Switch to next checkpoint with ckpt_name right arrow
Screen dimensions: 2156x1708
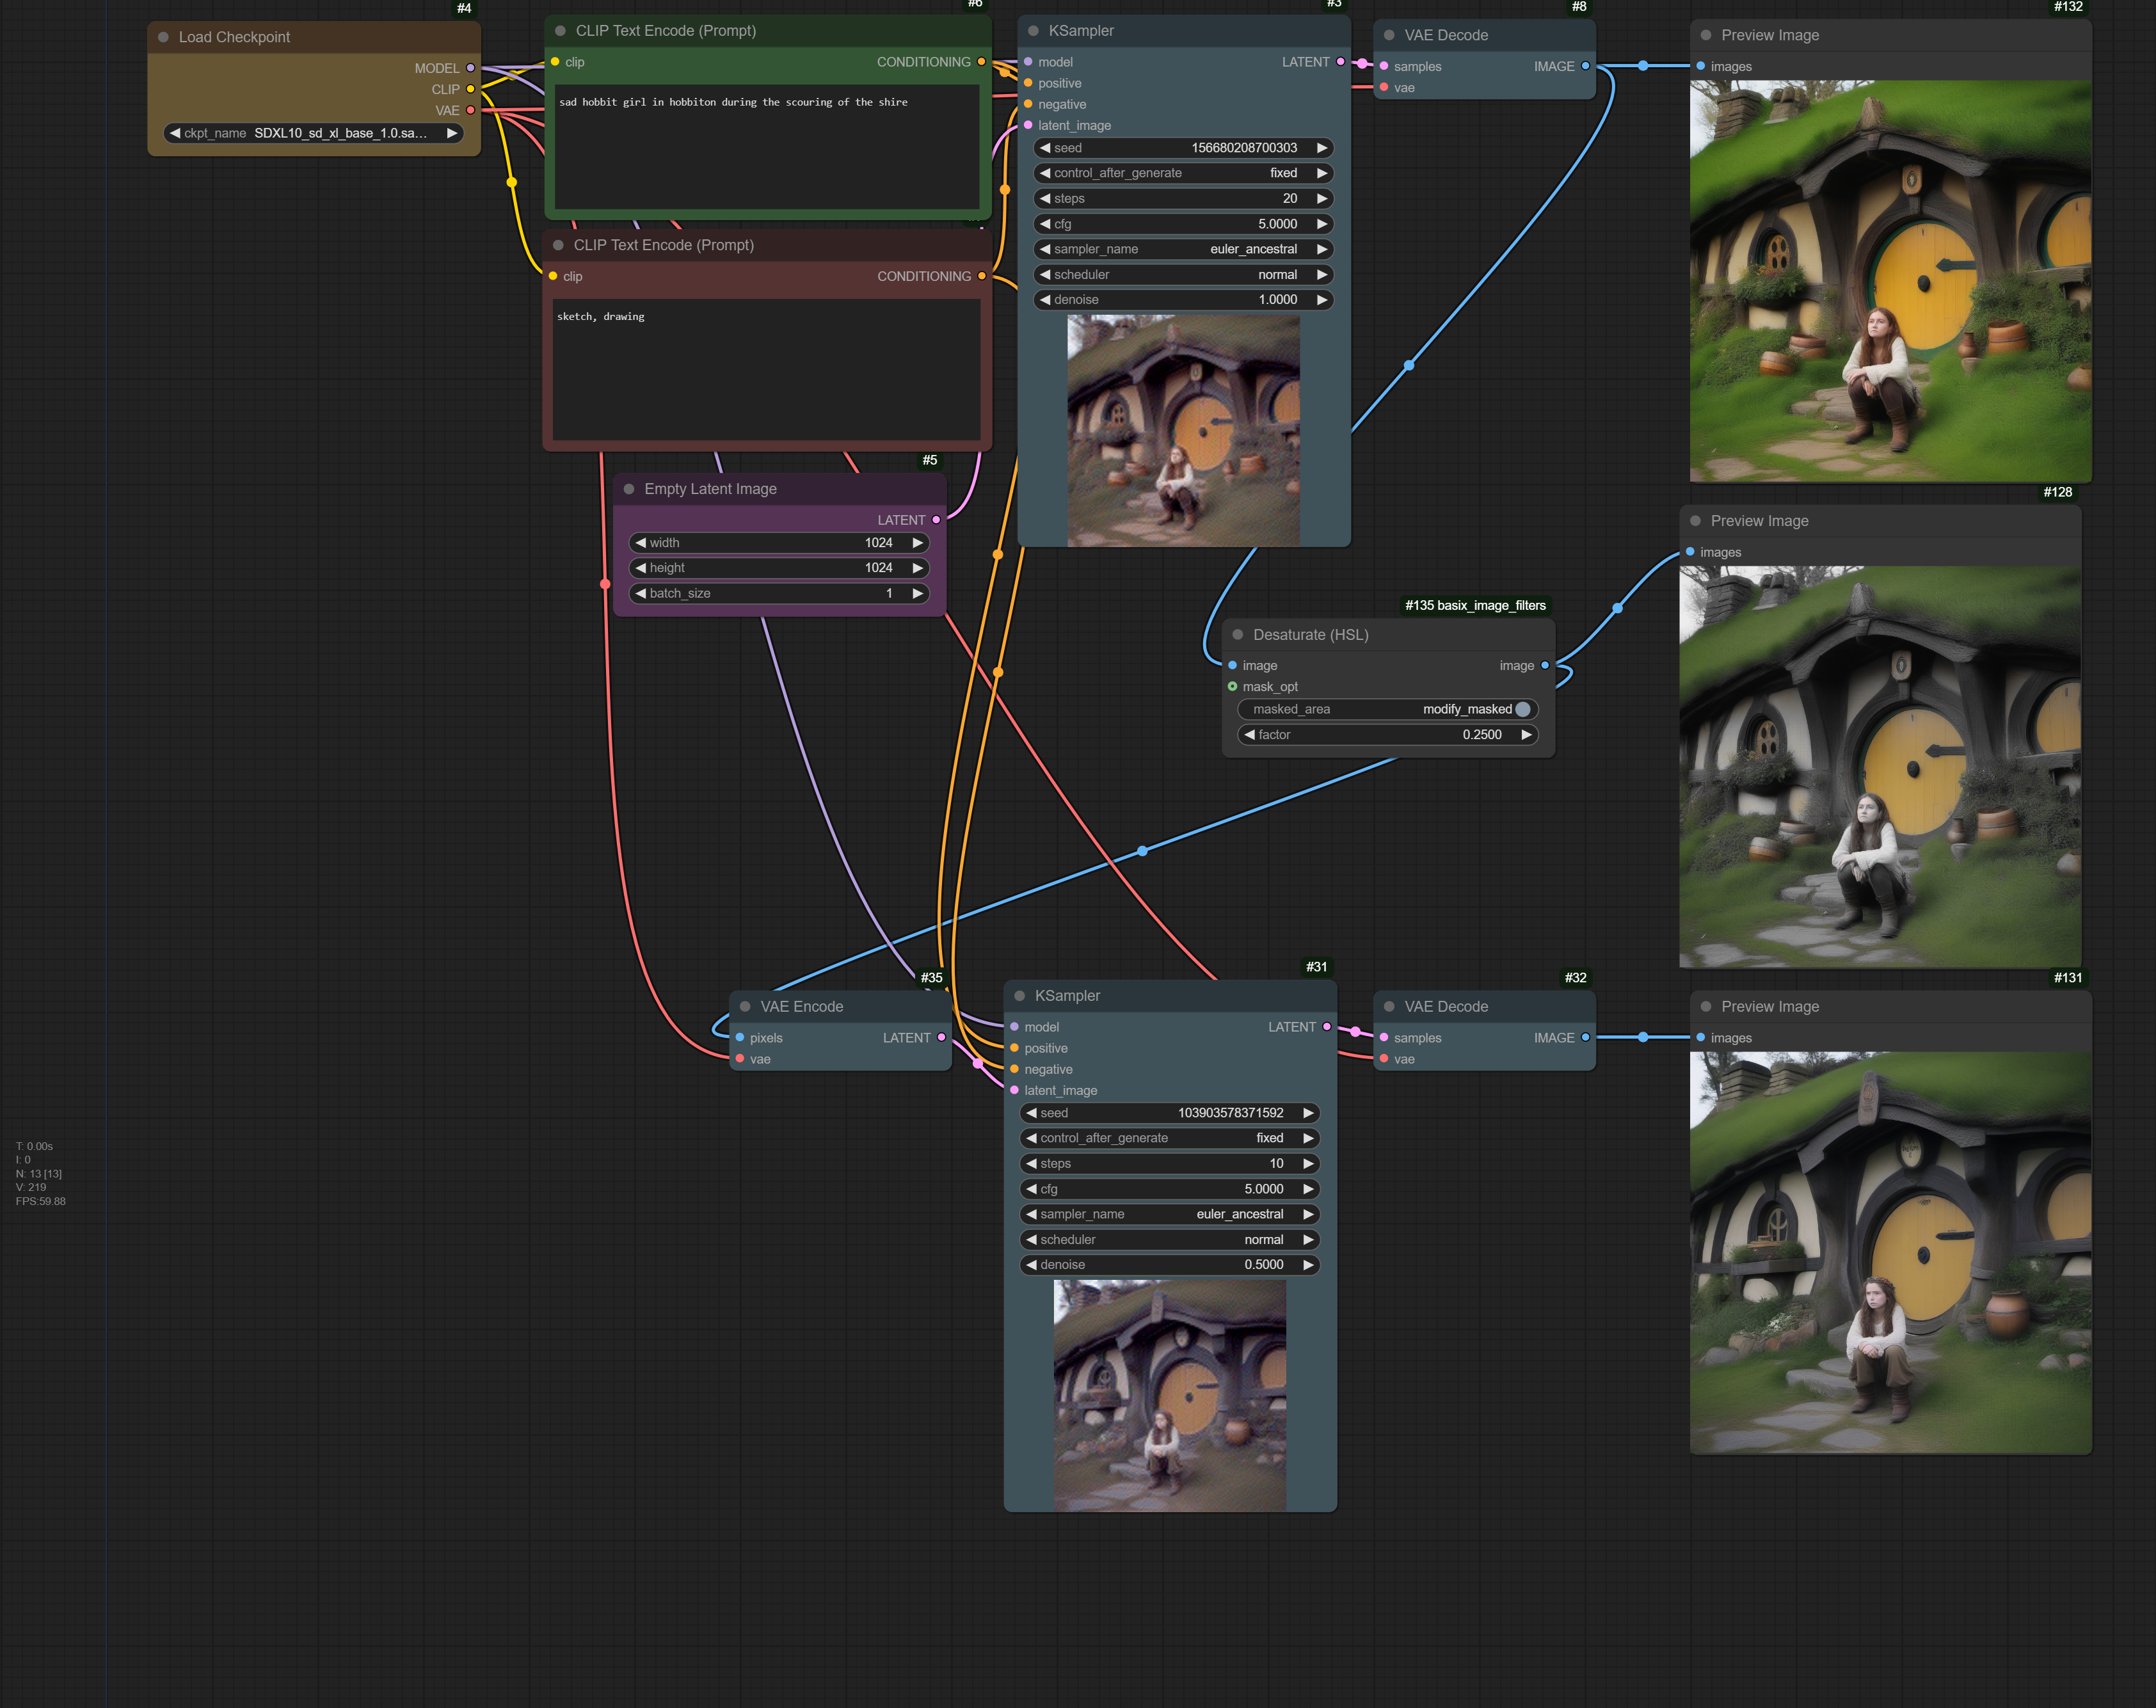[x=452, y=133]
